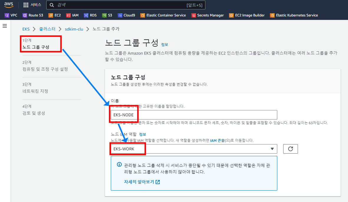
Task: Open S3 shortcut icon
Action: click(x=104, y=15)
